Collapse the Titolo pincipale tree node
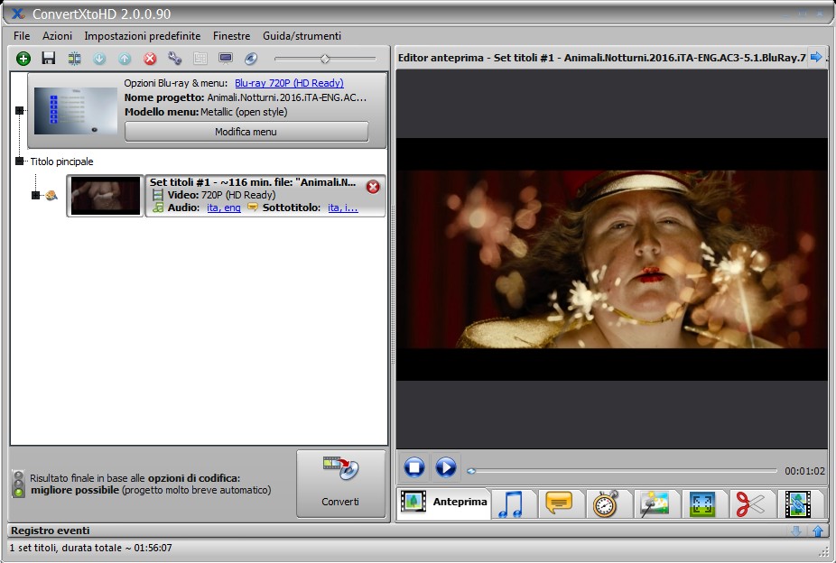 pyautogui.click(x=20, y=161)
